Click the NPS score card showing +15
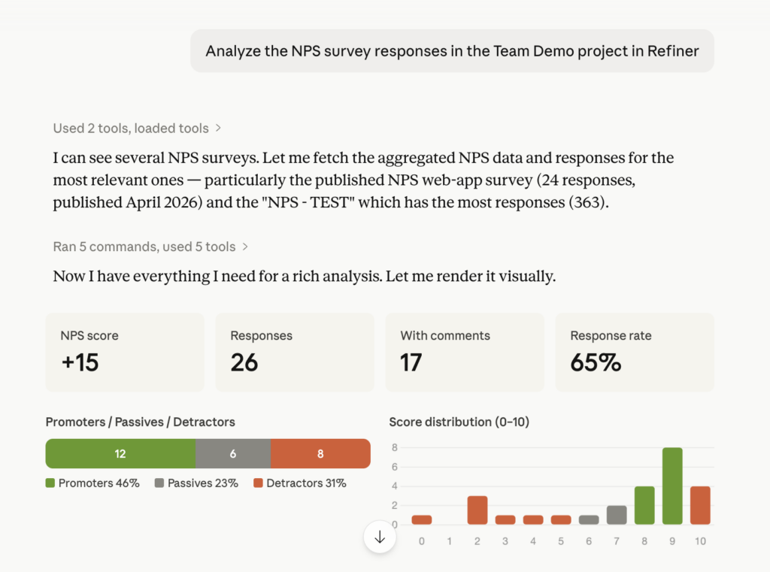This screenshot has width=770, height=572. [125, 353]
